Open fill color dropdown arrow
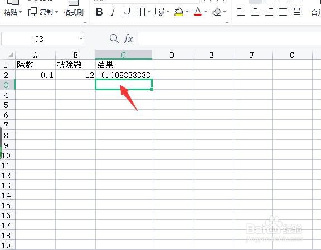 (x=187, y=12)
